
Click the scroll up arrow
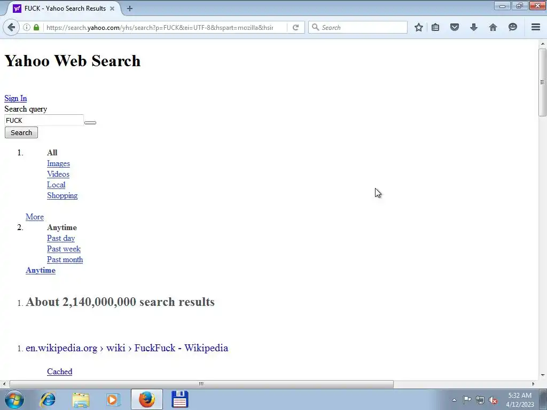click(542, 44)
